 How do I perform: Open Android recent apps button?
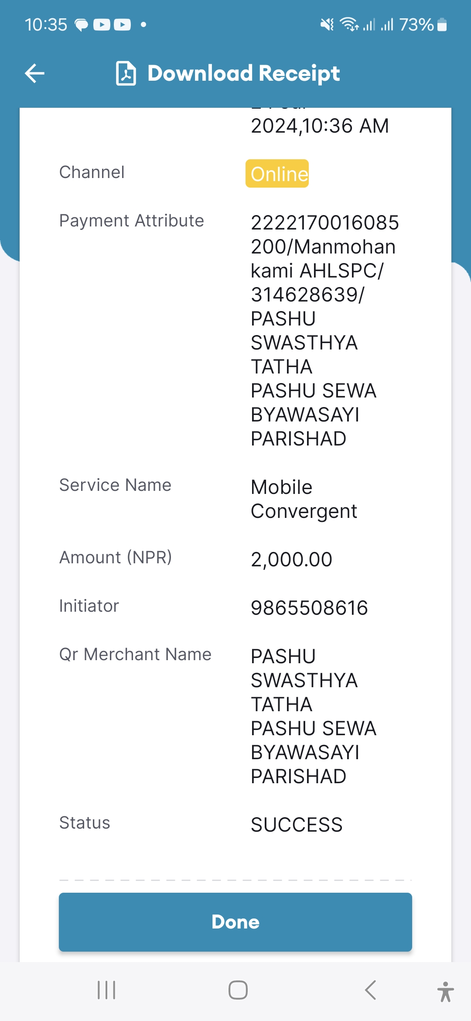pyautogui.click(x=106, y=990)
